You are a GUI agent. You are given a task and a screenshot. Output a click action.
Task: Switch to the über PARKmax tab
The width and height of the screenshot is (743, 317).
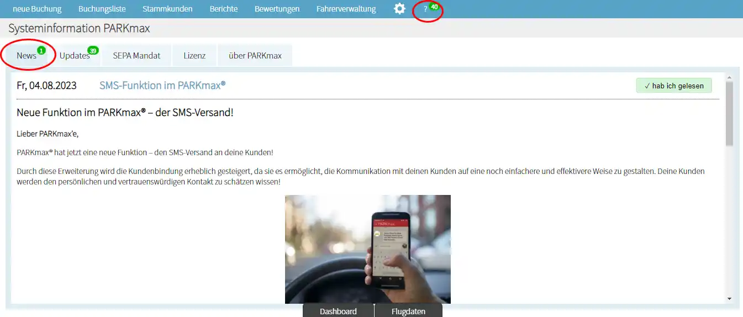coord(255,55)
